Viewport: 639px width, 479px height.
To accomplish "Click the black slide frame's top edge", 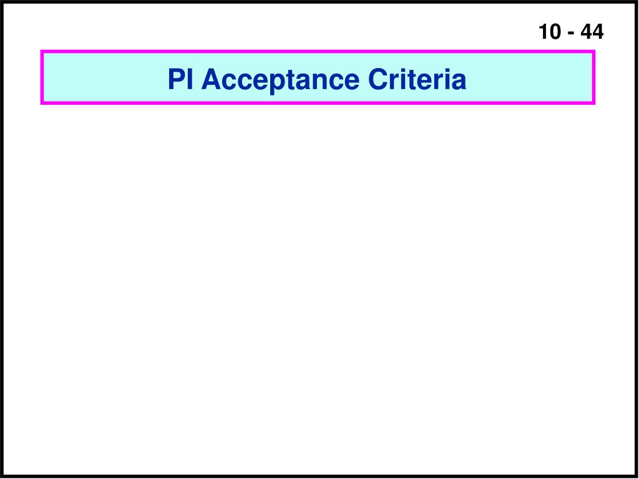I will point(319,2).
